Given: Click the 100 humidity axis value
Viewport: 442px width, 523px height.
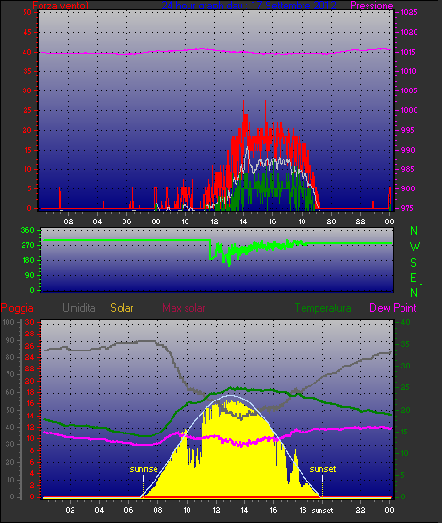Looking at the screenshot, I should 8,322.
